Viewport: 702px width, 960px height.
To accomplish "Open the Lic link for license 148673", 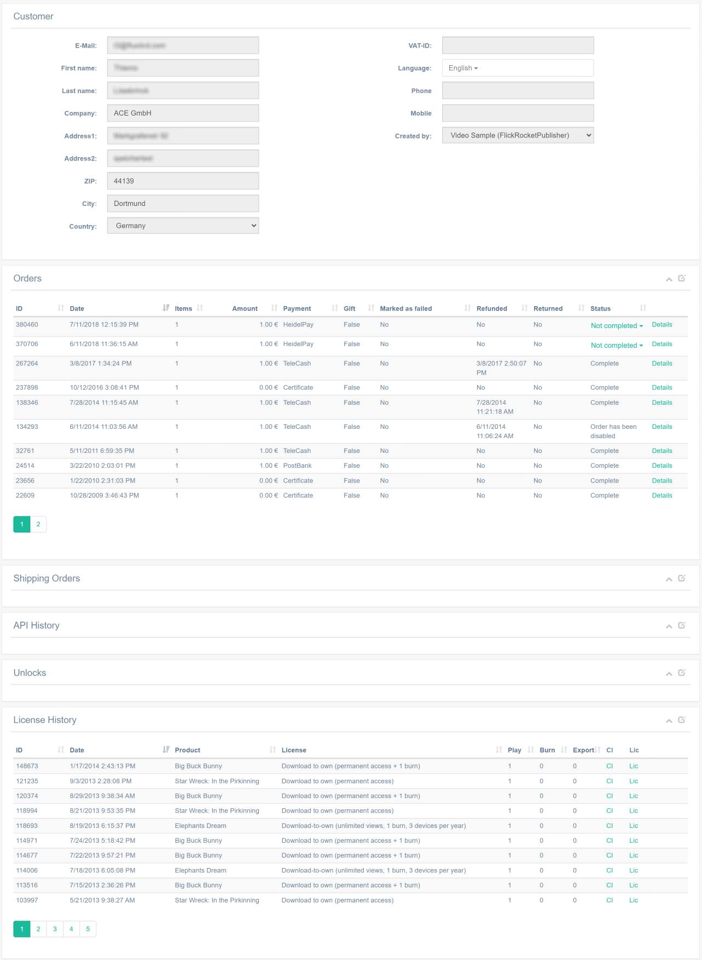I will tap(634, 766).
